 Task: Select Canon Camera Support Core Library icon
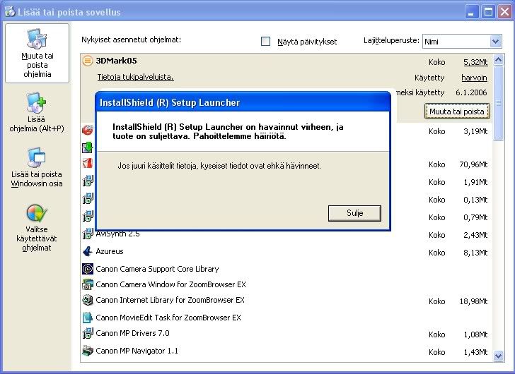tap(87, 269)
